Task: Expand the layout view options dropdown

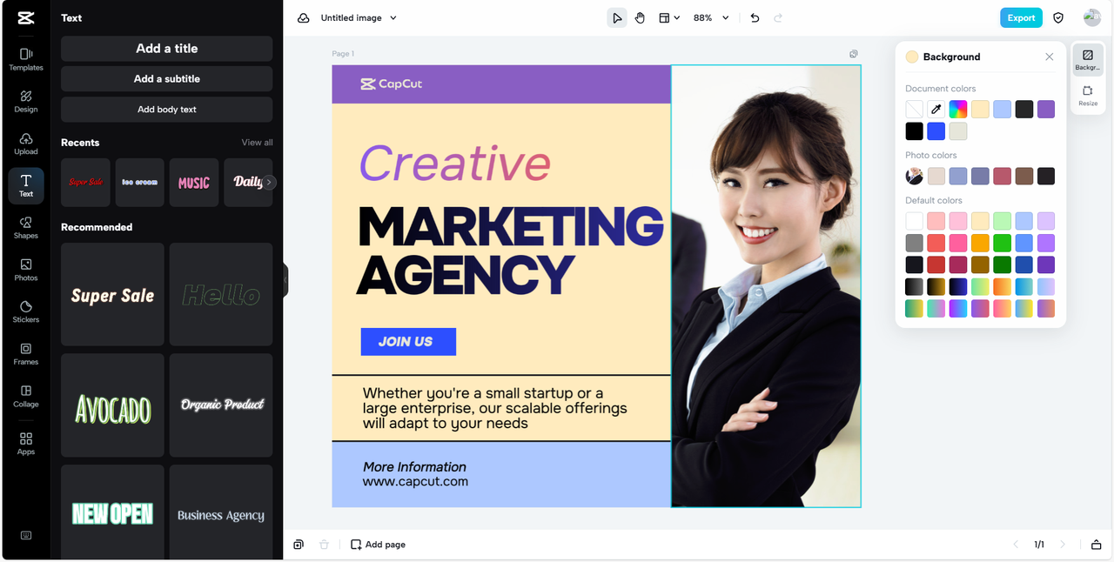Action: point(668,17)
